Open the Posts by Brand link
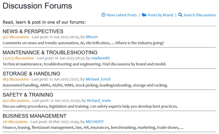This screenshot has height=134, width=219. click(x=160, y=15)
